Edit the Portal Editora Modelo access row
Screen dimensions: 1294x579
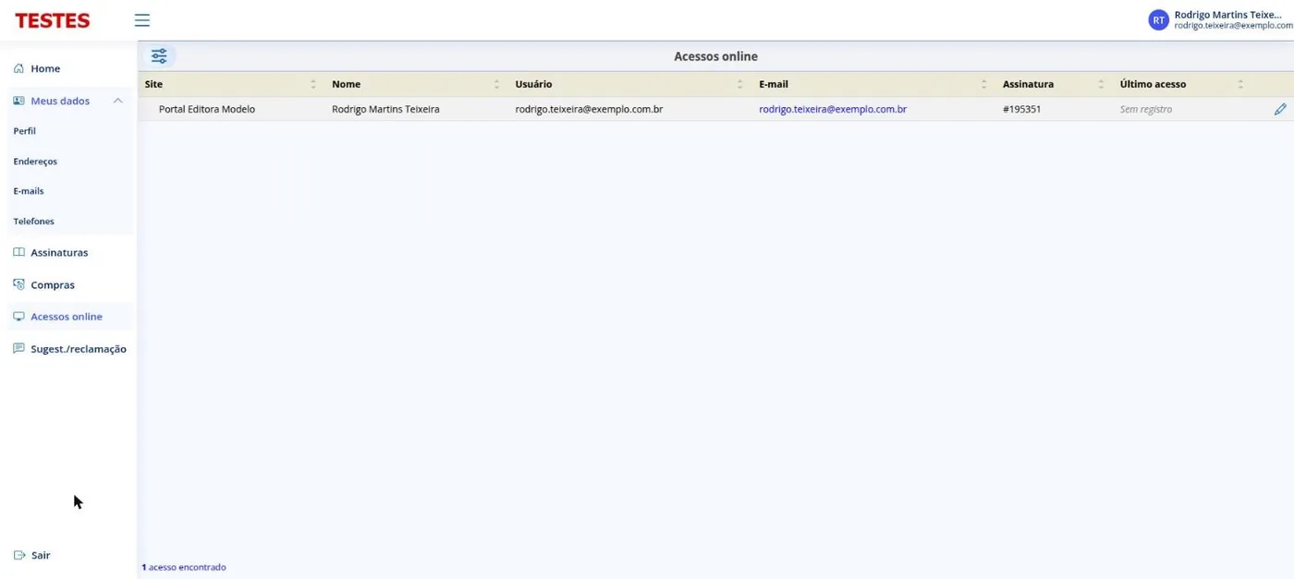(1280, 109)
